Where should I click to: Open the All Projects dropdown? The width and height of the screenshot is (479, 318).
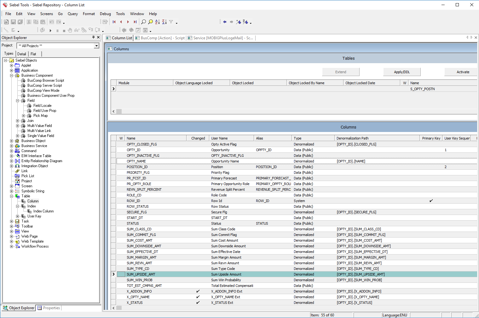[x=96, y=46]
